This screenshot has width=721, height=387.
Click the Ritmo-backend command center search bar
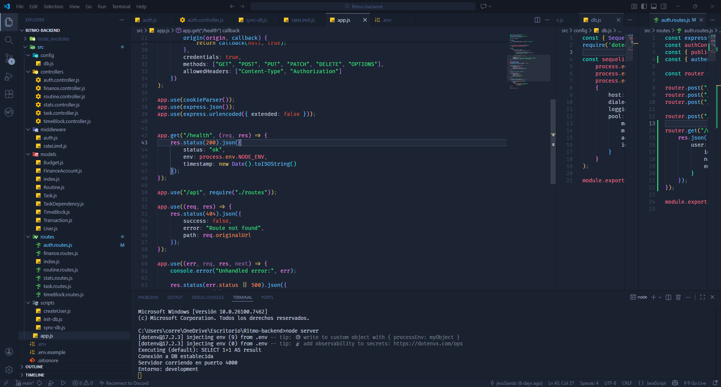coord(364,6)
